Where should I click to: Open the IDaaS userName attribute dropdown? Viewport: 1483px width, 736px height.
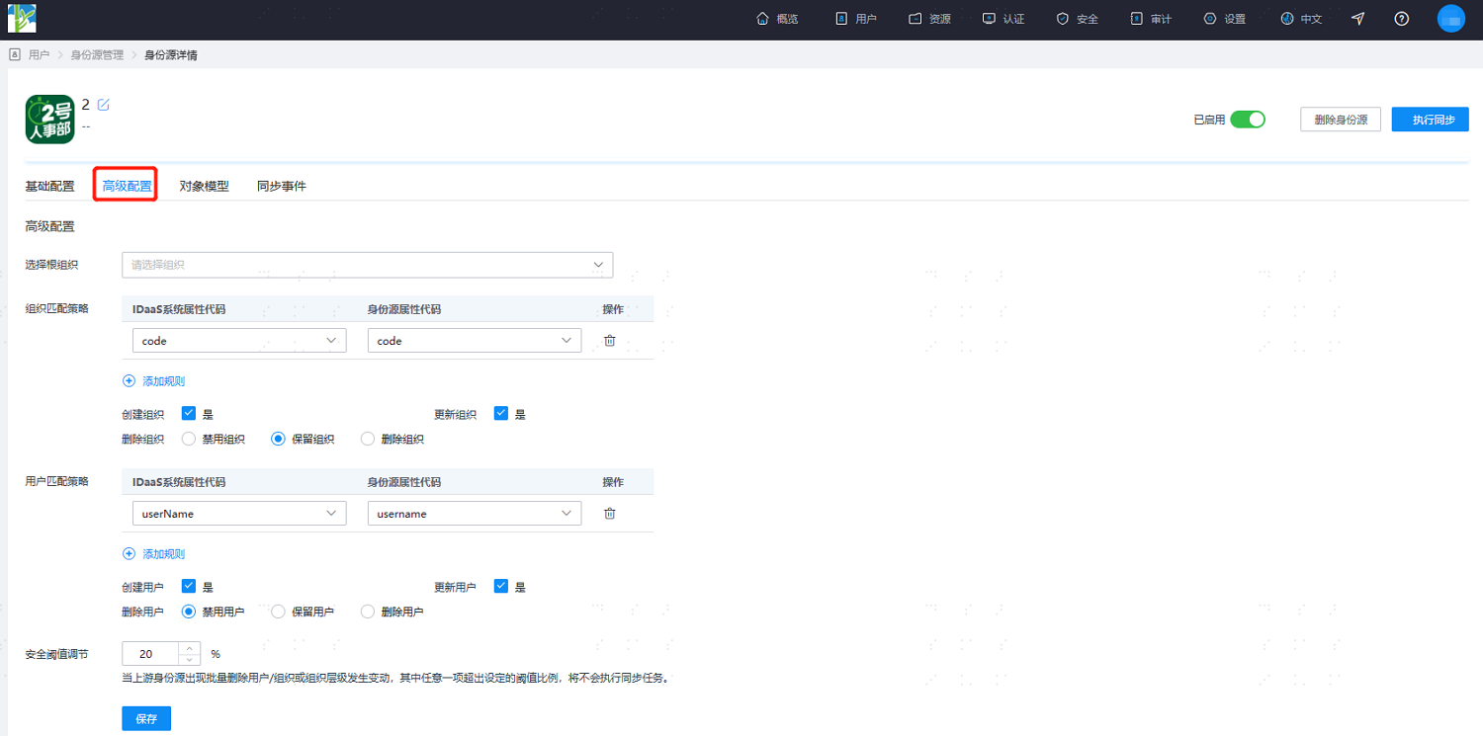pos(239,514)
